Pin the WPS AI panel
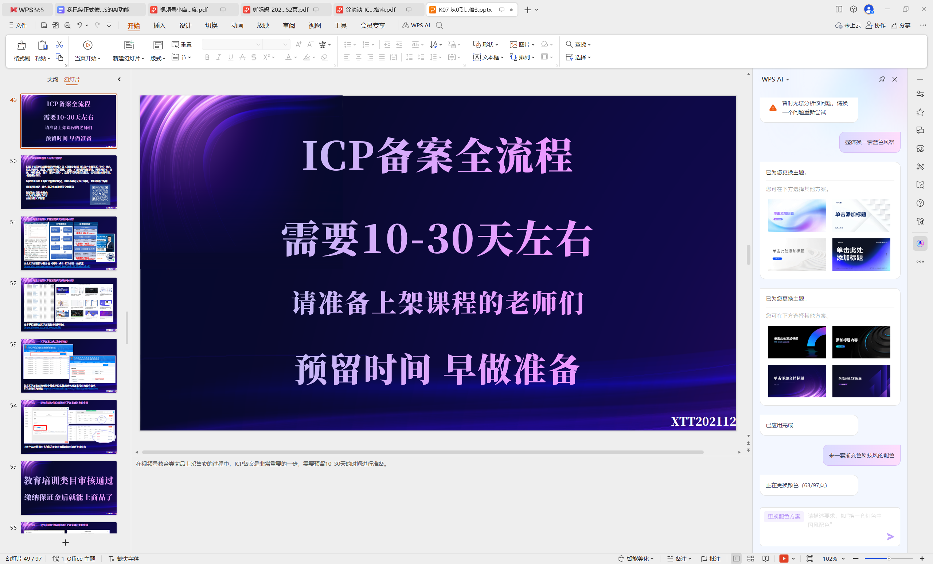933x564 pixels. pyautogui.click(x=882, y=79)
